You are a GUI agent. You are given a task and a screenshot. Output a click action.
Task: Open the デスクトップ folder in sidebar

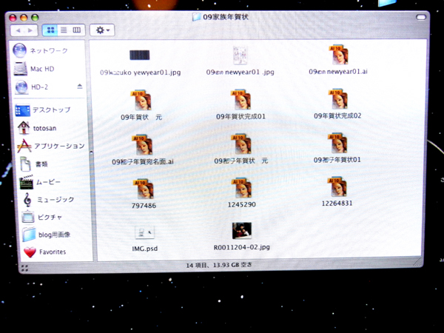pos(43,110)
